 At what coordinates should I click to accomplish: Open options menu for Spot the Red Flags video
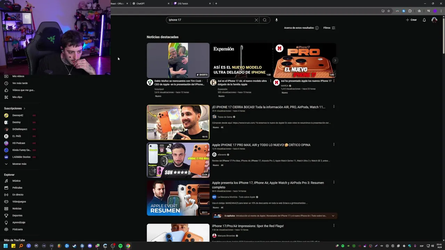point(334,225)
